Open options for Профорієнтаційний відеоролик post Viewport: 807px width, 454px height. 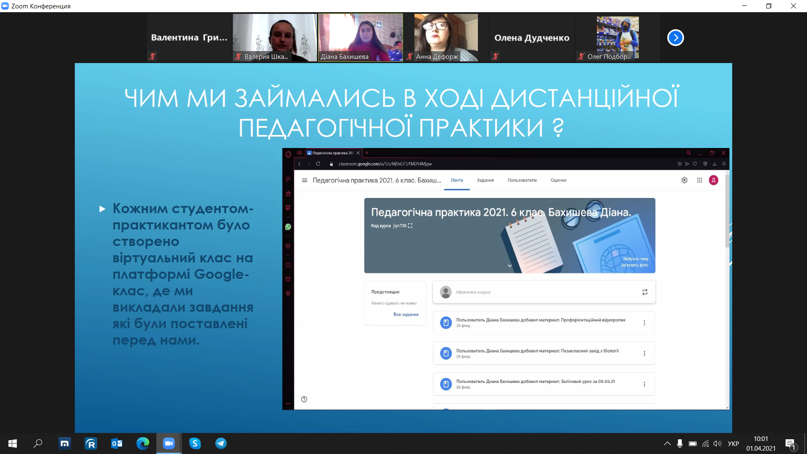[x=644, y=323]
